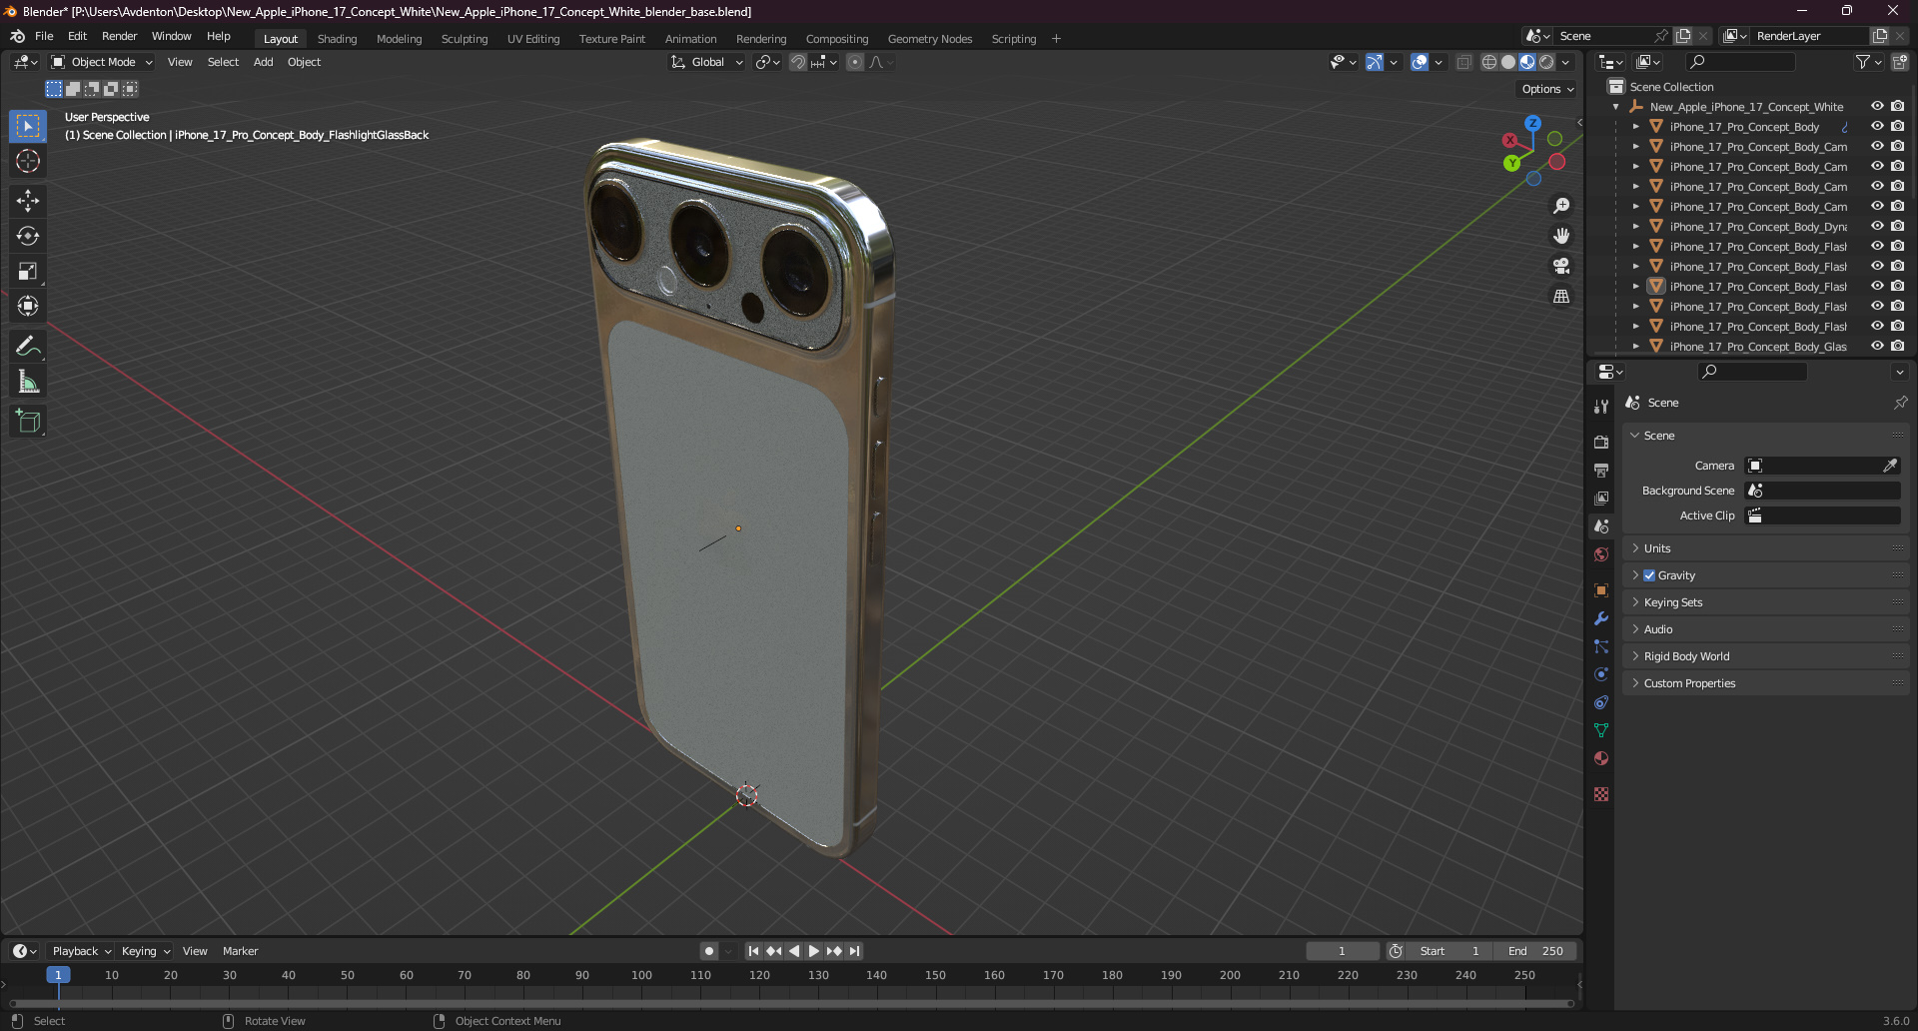Select the Rotate tool
The height and width of the screenshot is (1031, 1918).
[x=28, y=236]
